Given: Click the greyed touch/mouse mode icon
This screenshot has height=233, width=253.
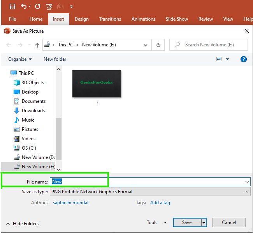Looking at the screenshot, I should (x=60, y=7).
